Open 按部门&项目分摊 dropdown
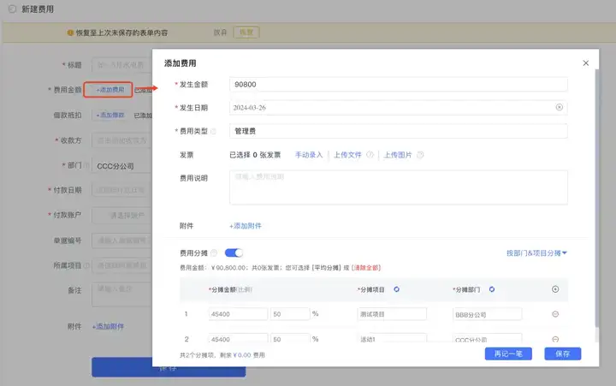This screenshot has width=616, height=386. point(536,252)
